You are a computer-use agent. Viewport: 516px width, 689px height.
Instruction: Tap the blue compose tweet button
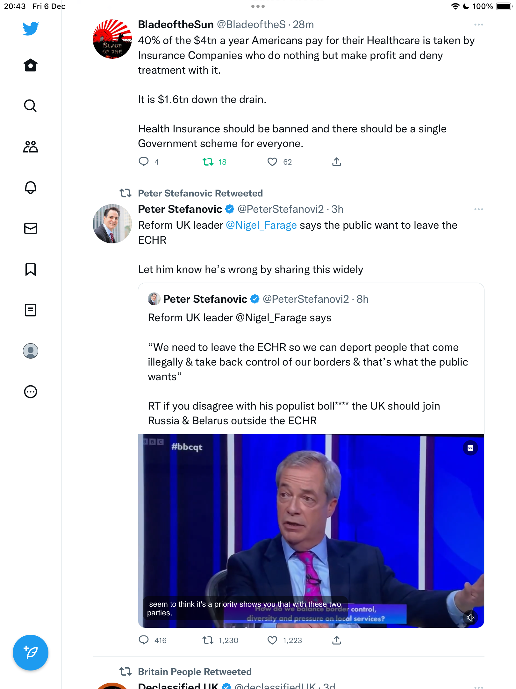31,653
